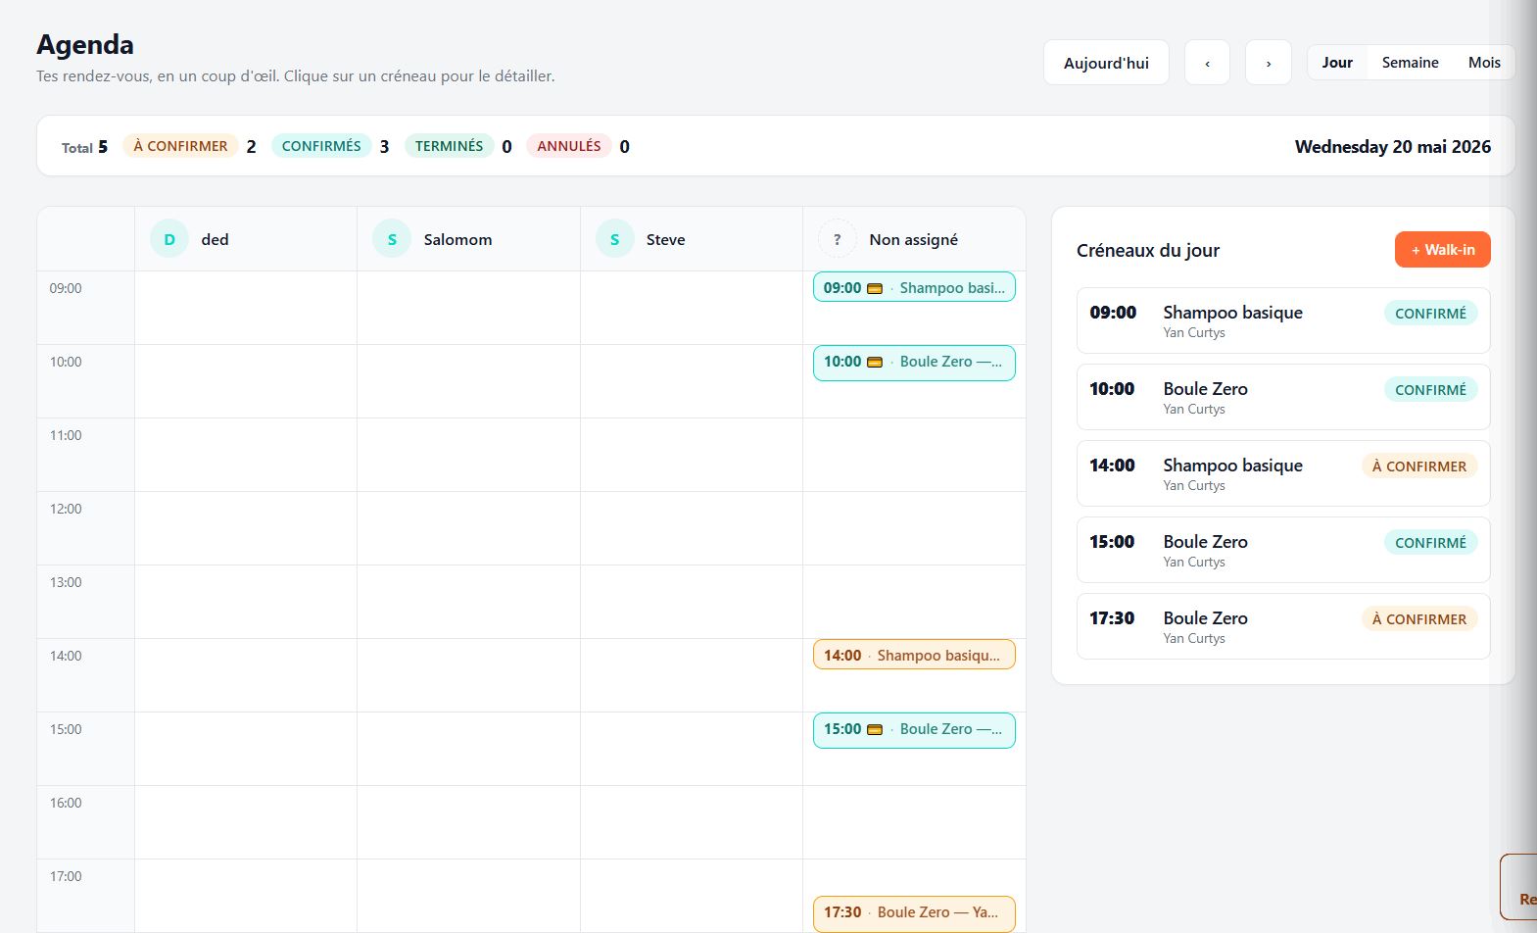Viewport: 1537px width, 933px height.
Task: Click the Salomom avatar circle
Action: (392, 239)
